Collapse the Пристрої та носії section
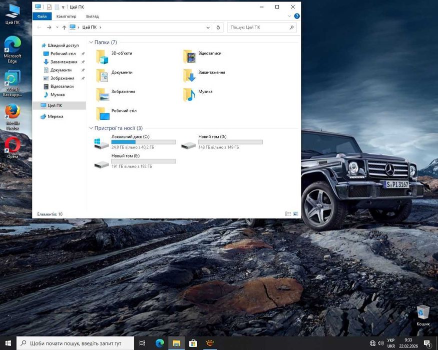The height and width of the screenshot is (350, 438). pos(91,128)
